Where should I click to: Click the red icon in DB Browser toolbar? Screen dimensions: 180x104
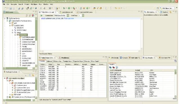click(33, 15)
